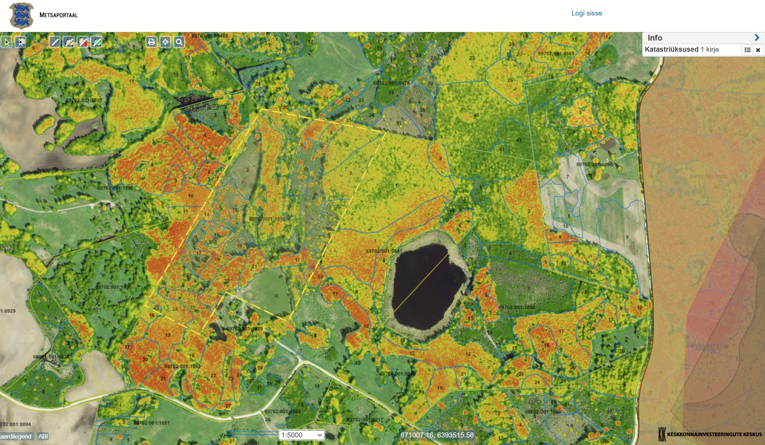Select the red-marked polygon measuring tool

[83, 42]
